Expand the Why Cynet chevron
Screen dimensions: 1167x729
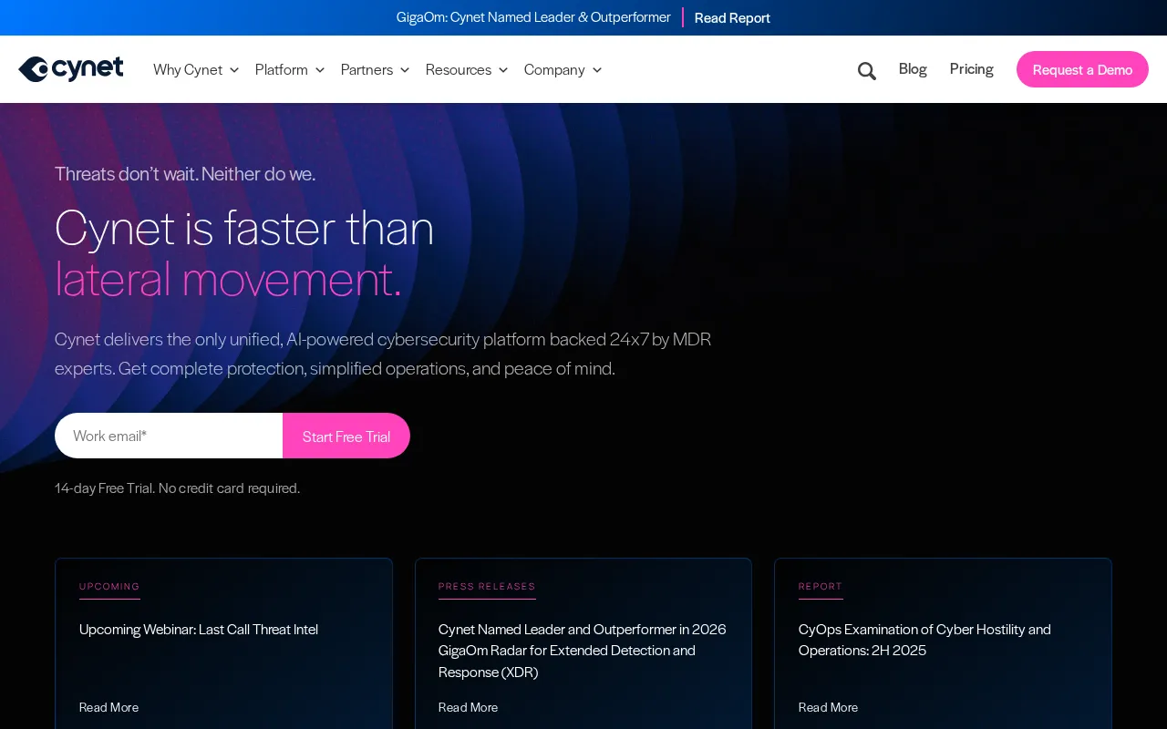234,70
